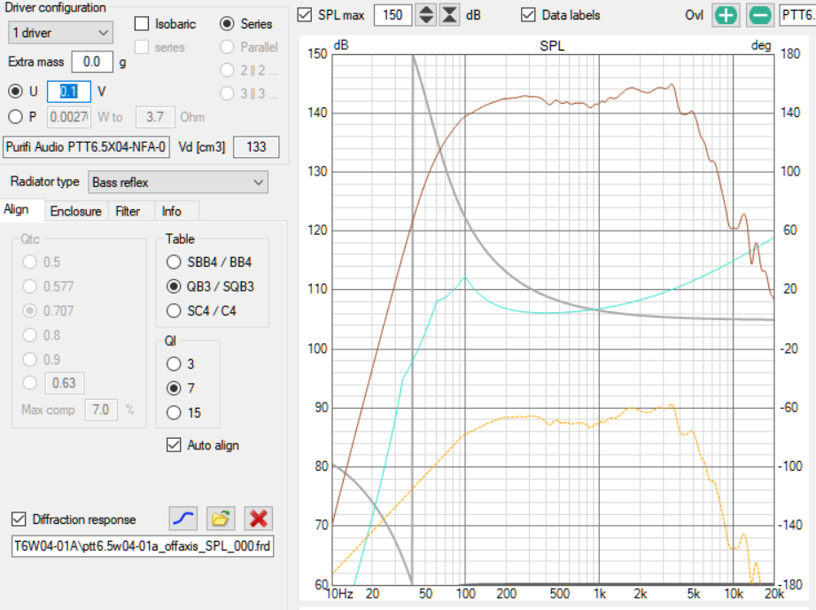
Task: Choose the SC4 / C4 table option
Action: pyautogui.click(x=174, y=310)
